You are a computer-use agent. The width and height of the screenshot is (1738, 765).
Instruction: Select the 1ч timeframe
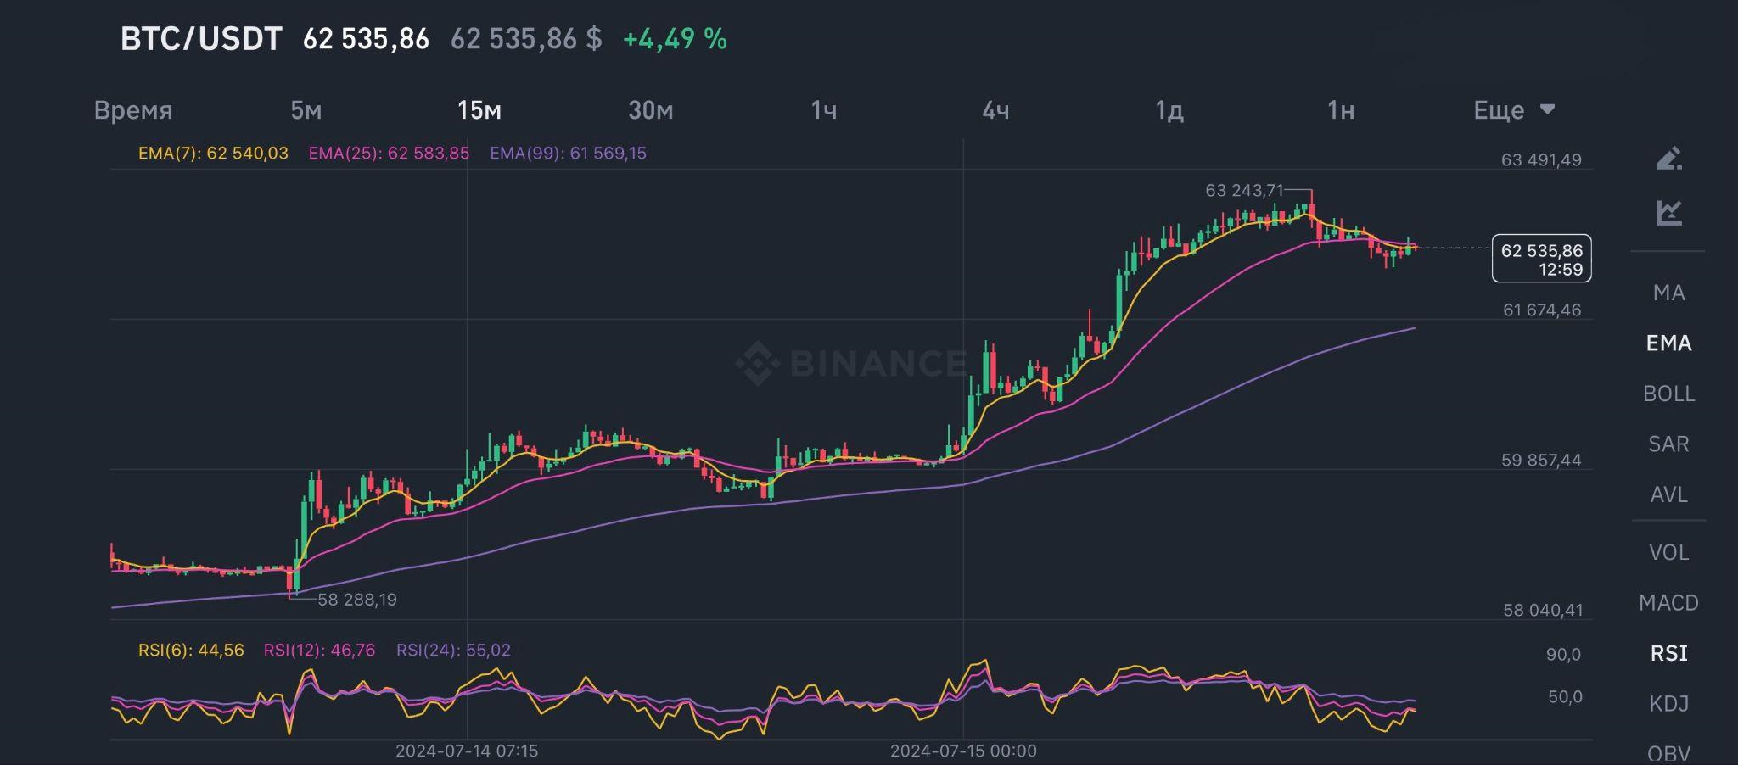pos(824,110)
